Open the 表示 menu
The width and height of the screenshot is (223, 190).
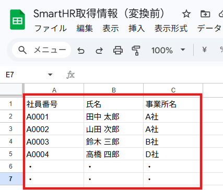pos(111,28)
